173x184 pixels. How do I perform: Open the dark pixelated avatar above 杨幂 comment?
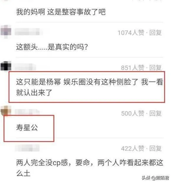click(x=6, y=66)
